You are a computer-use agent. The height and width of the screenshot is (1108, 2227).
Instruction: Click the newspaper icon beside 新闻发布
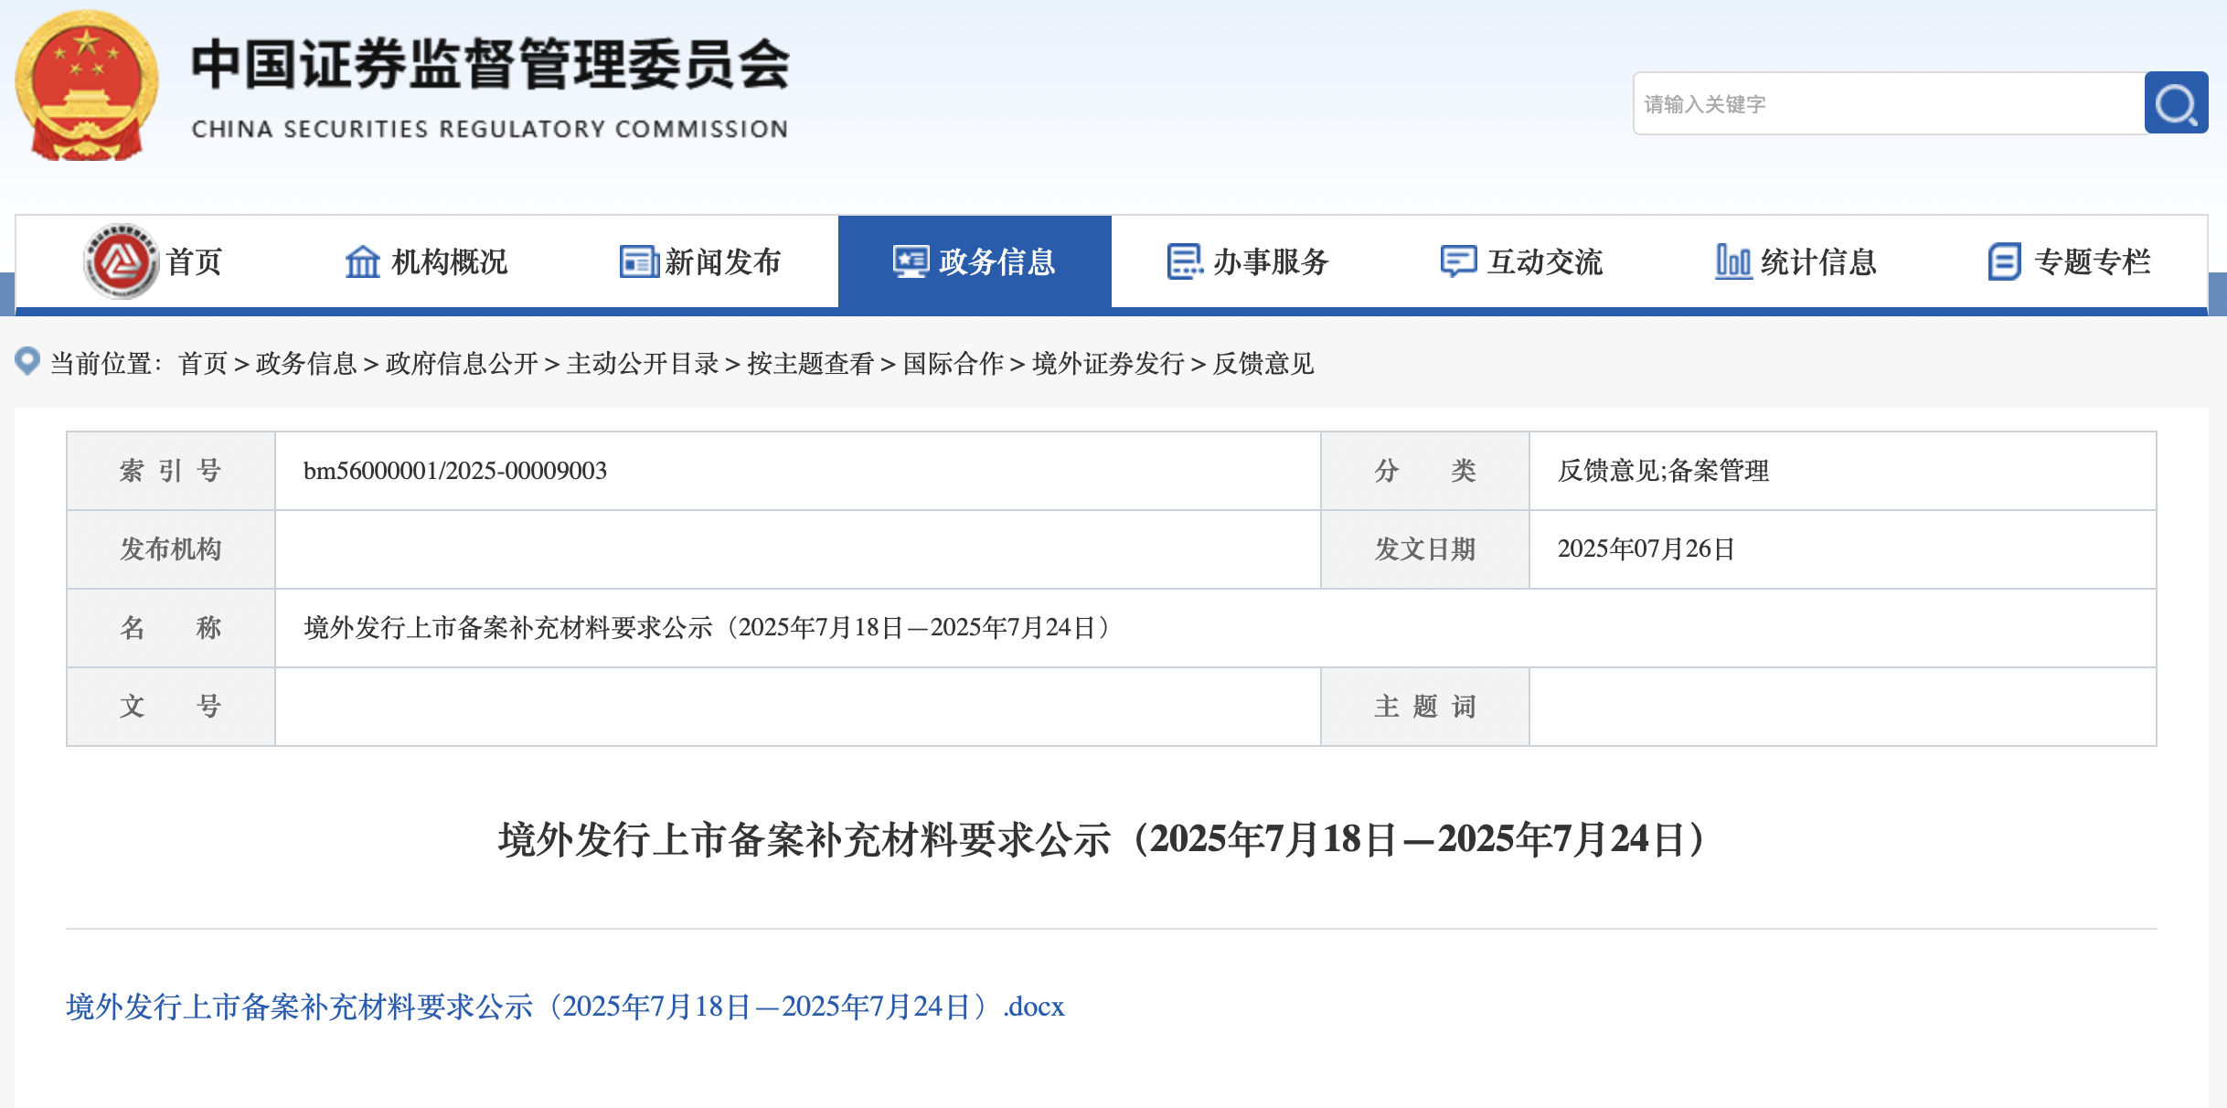pos(638,261)
